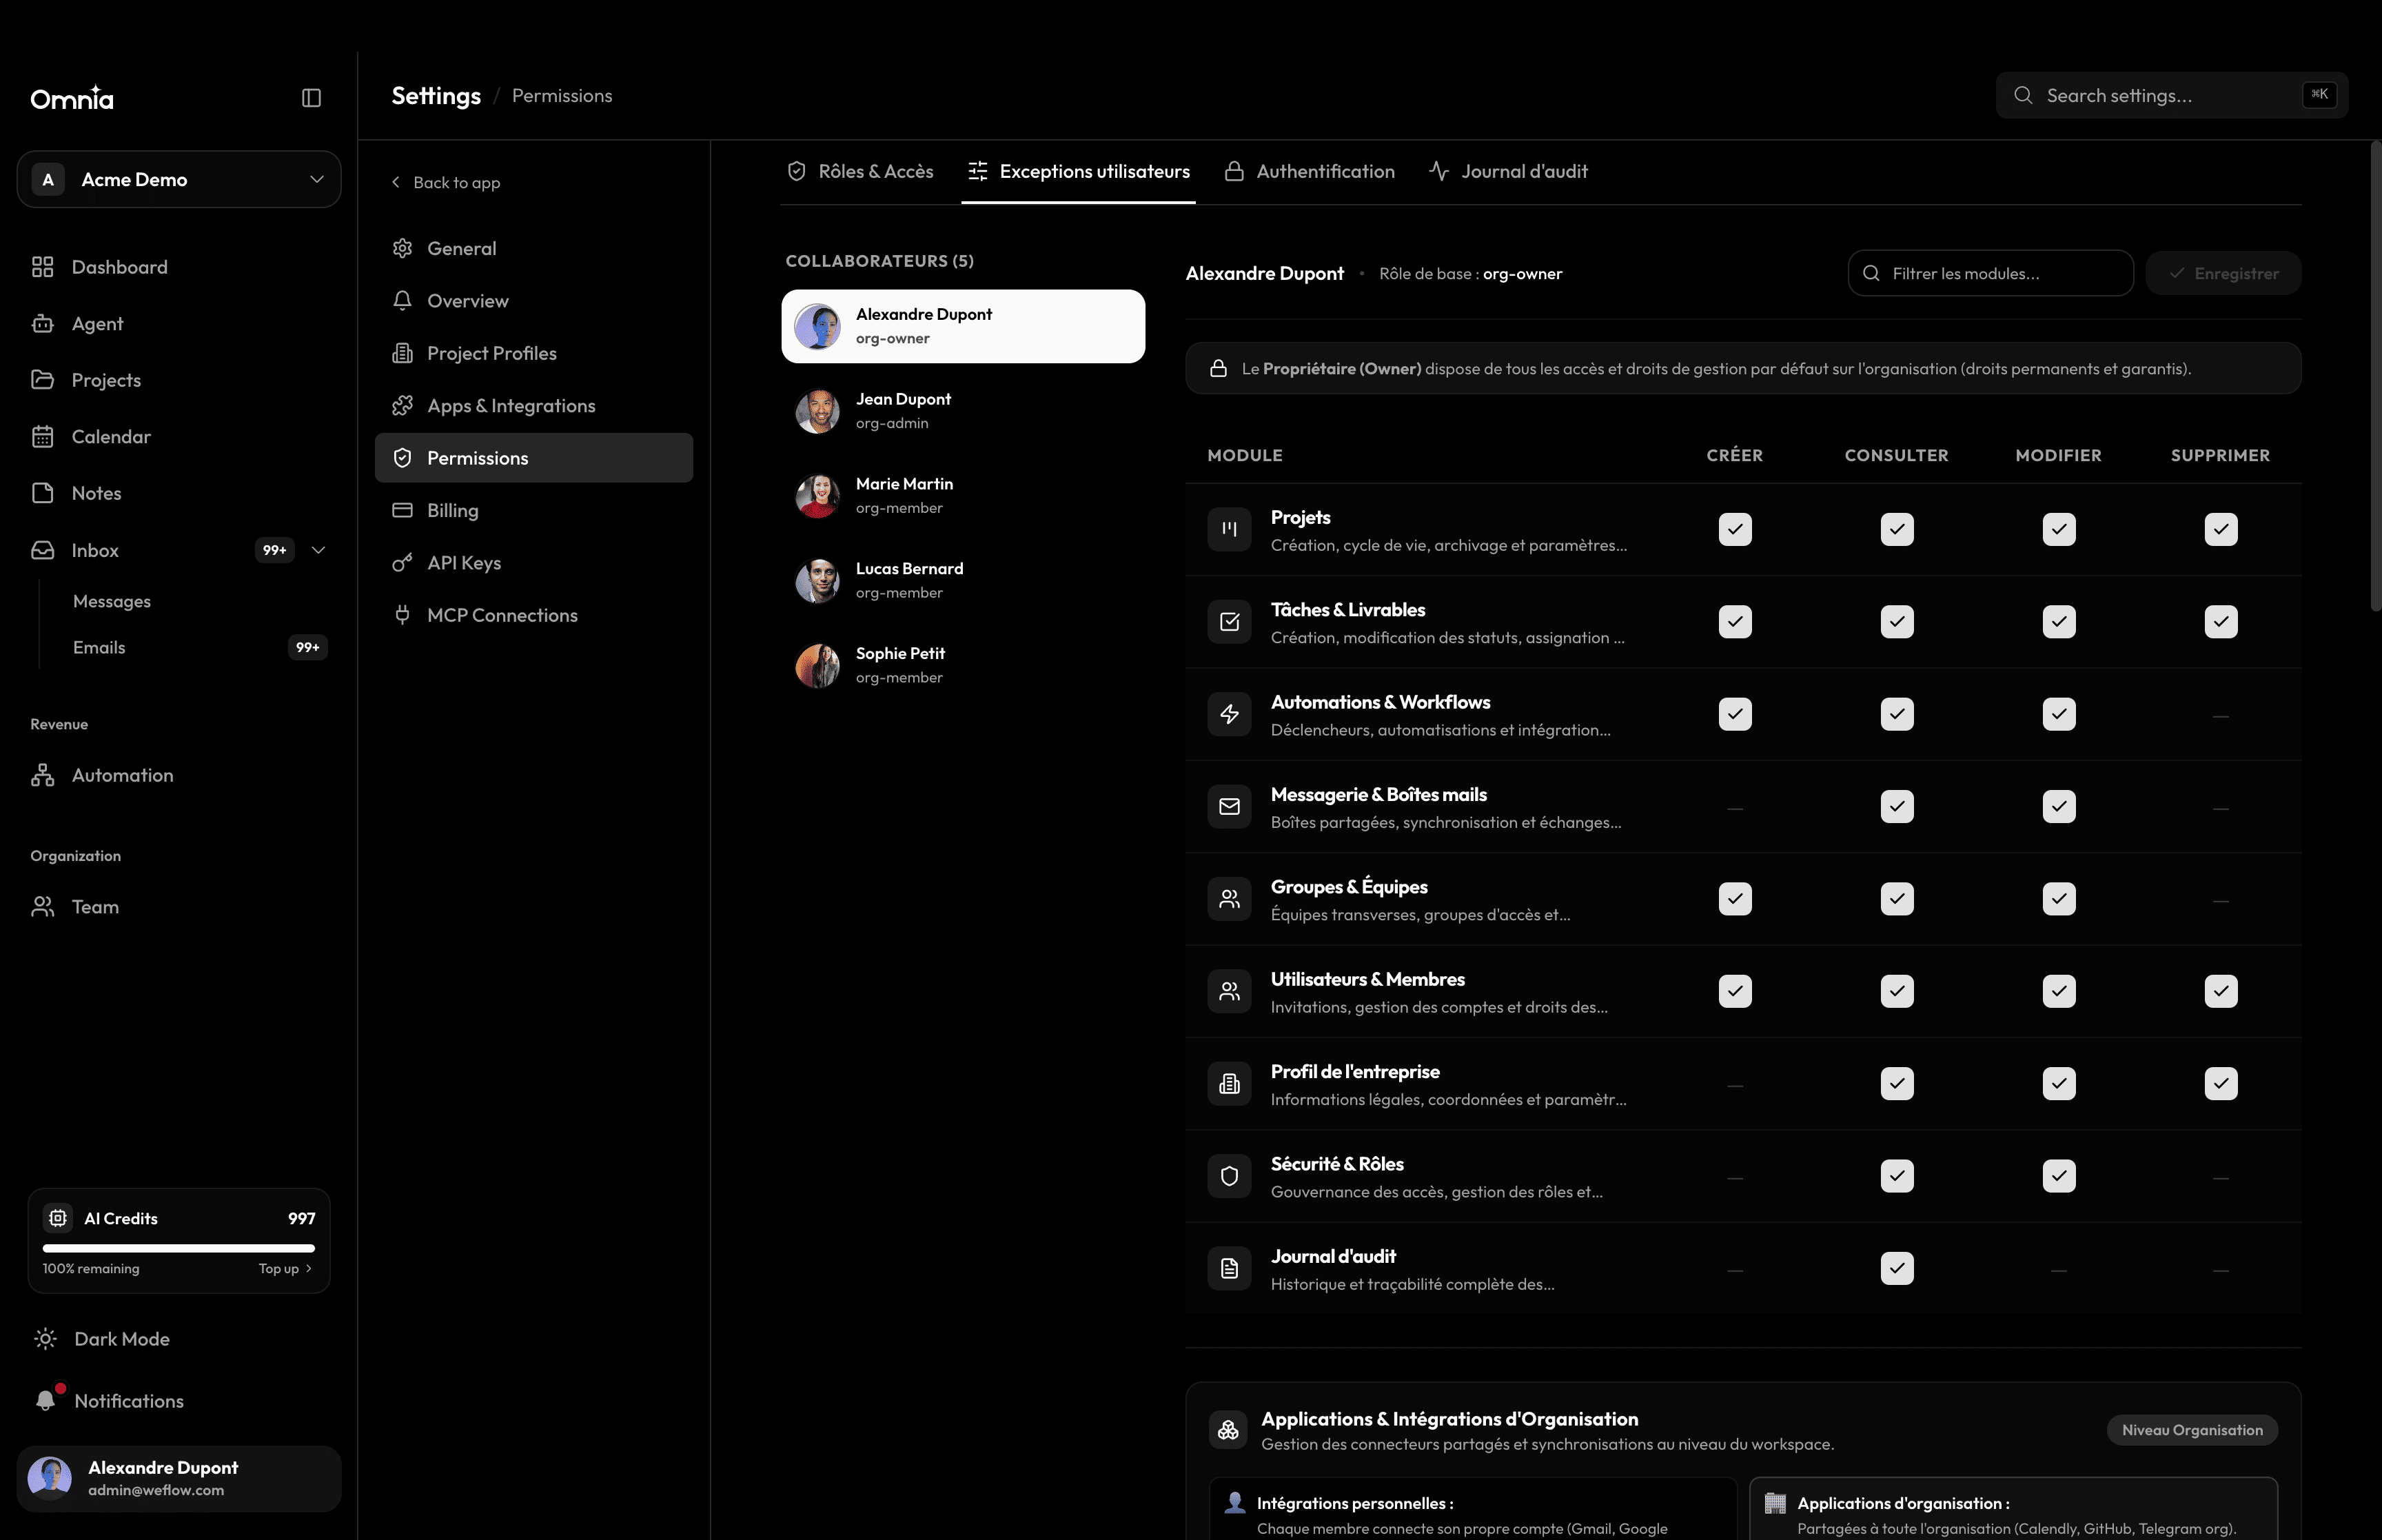Toggle Supprimer permission for Projets
Screen dimensions: 2382x1540
[2221, 529]
